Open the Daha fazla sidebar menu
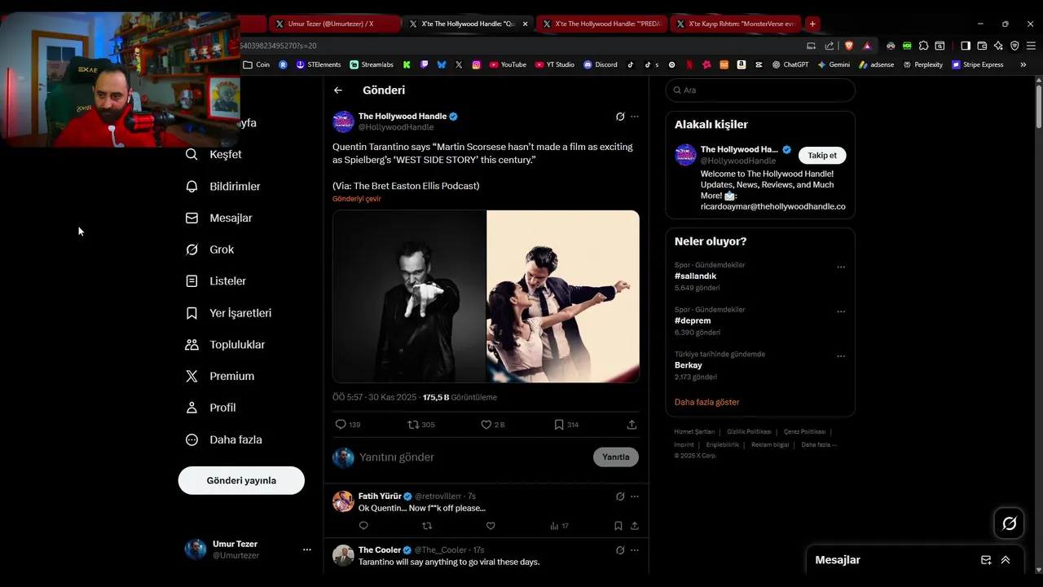Image resolution: width=1043 pixels, height=587 pixels. (x=224, y=439)
